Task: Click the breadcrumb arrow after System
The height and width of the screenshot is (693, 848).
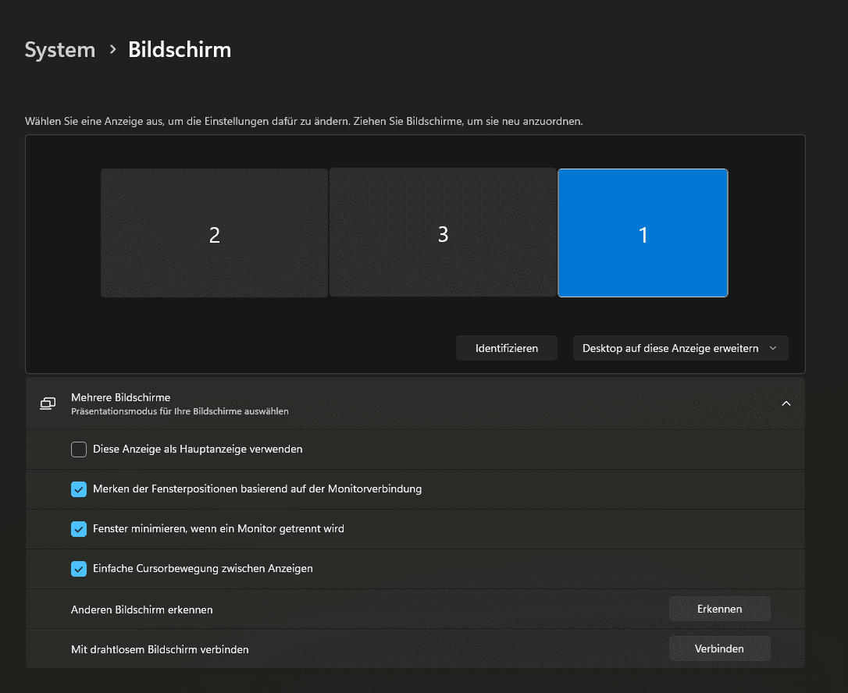Action: [x=112, y=50]
